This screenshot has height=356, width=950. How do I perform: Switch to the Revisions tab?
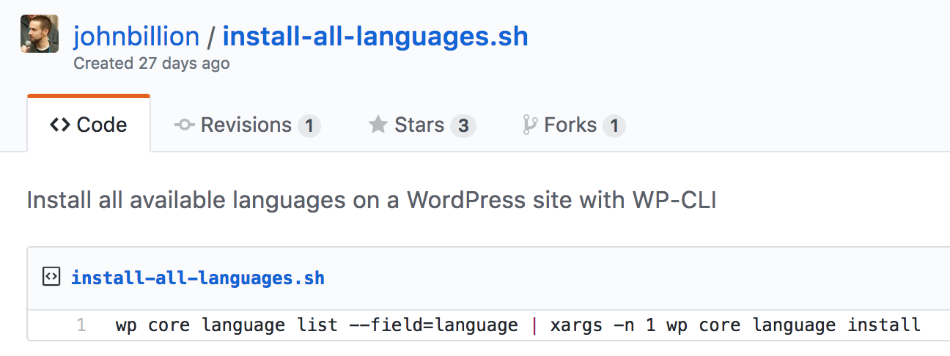pyautogui.click(x=247, y=125)
